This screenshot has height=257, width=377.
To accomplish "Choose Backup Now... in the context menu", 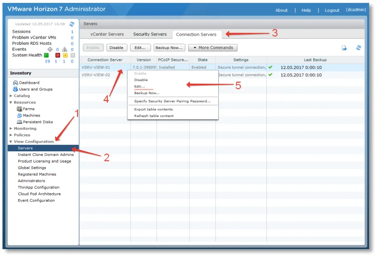I will click(147, 93).
